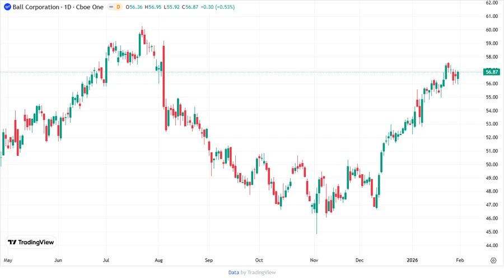Select the 56.87 current price label
The image size is (504, 279).
point(492,72)
